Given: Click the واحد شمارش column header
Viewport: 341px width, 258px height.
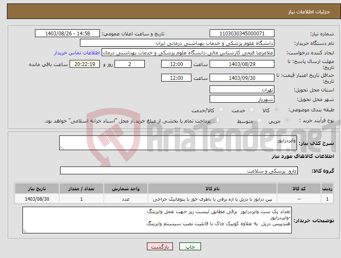Looking at the screenshot, I should 126,189.
